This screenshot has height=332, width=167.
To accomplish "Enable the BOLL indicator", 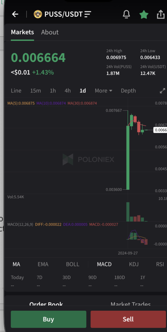I will pos(73,264).
